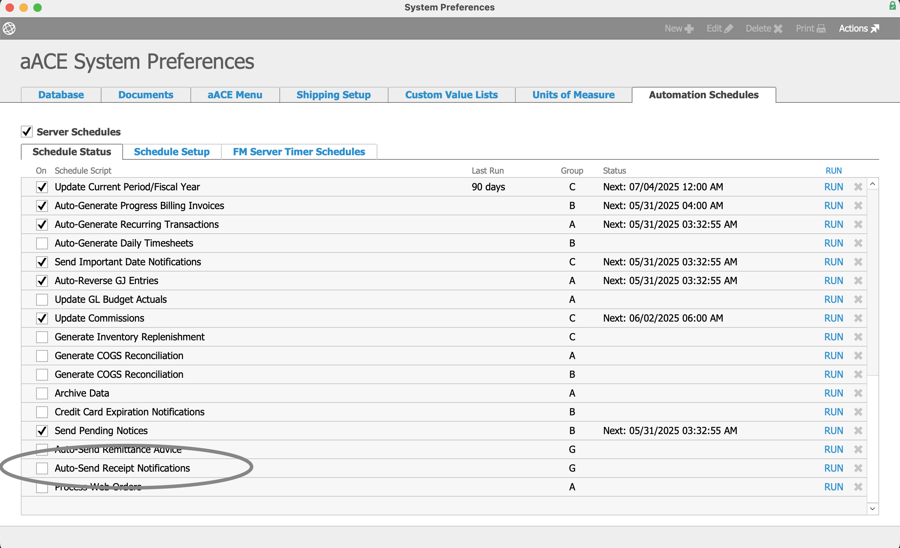Disable Send Pending Notices schedule

(x=42, y=431)
